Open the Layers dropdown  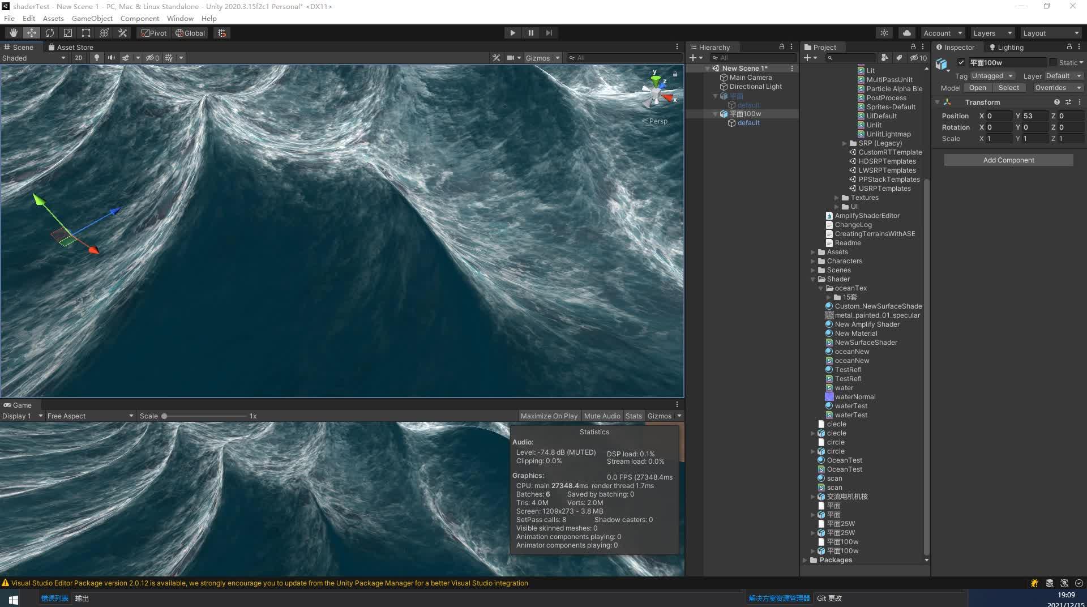(x=992, y=33)
